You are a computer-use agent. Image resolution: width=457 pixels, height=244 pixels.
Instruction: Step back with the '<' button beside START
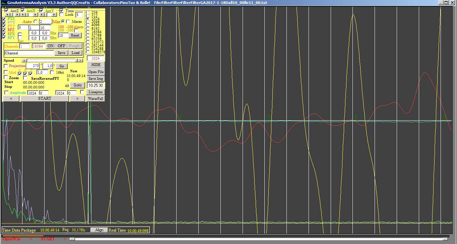pyautogui.click(x=11, y=99)
